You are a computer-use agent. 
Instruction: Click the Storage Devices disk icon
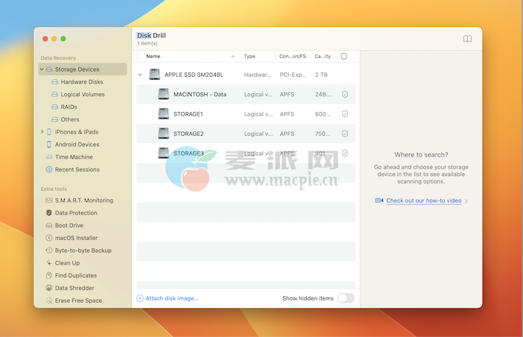coord(49,69)
